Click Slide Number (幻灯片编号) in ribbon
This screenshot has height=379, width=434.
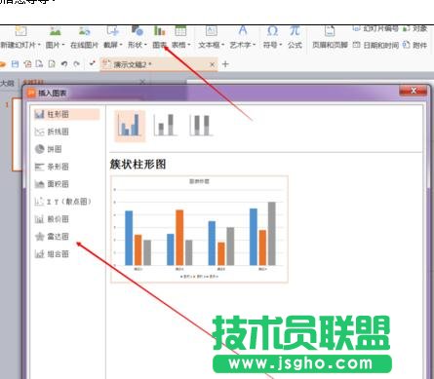[x=375, y=29]
